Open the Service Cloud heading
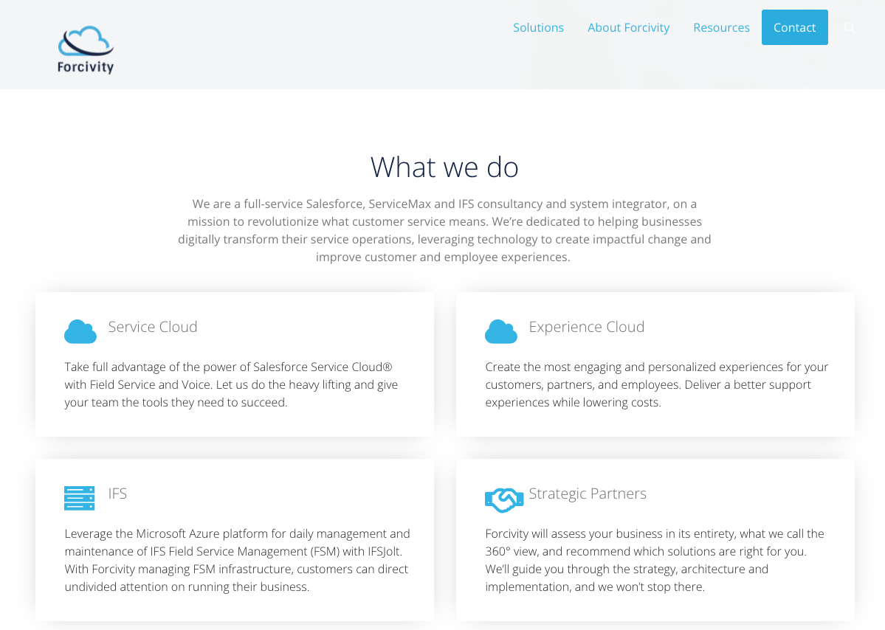Viewport: 885px width, 630px height. 152,327
